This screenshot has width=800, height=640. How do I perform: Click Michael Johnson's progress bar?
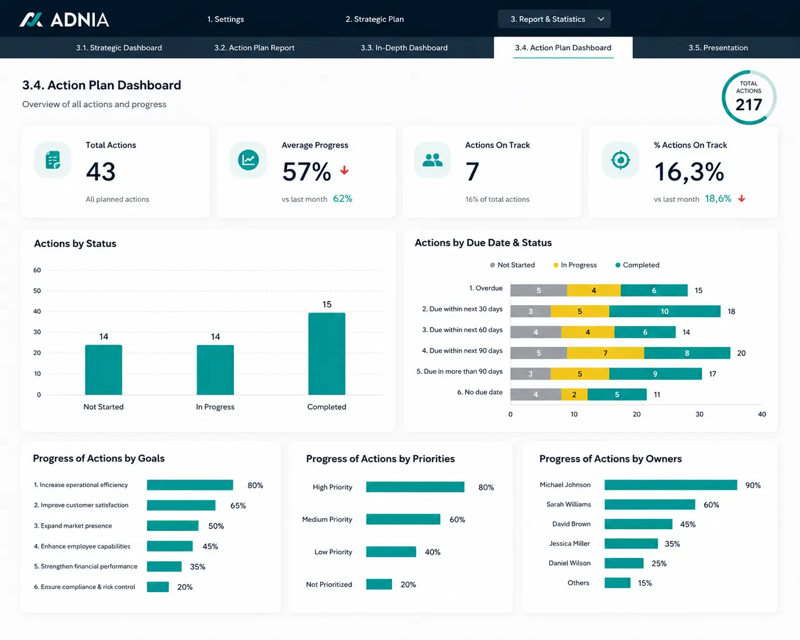click(671, 485)
